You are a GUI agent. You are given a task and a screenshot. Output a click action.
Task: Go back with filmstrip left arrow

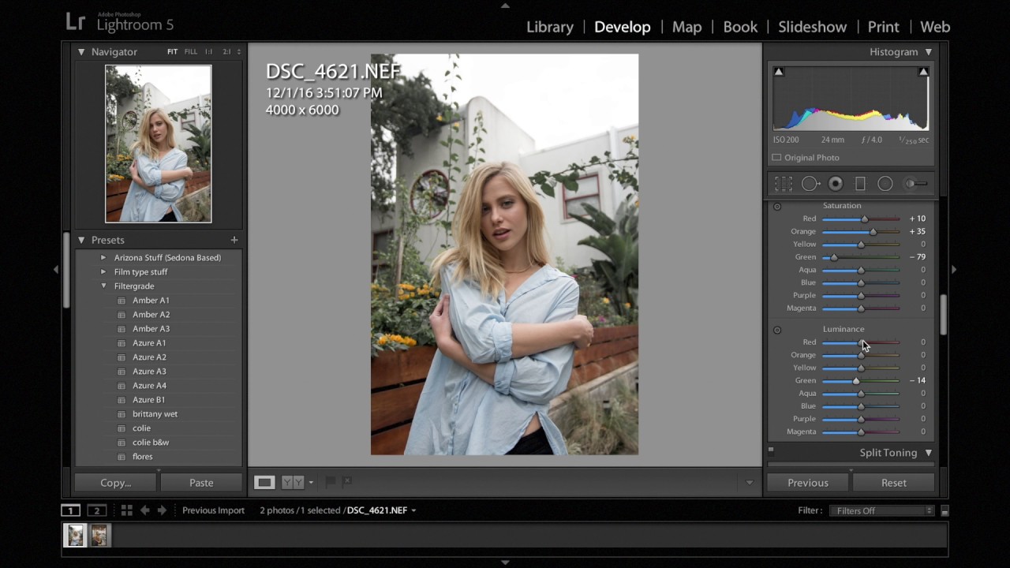145,510
